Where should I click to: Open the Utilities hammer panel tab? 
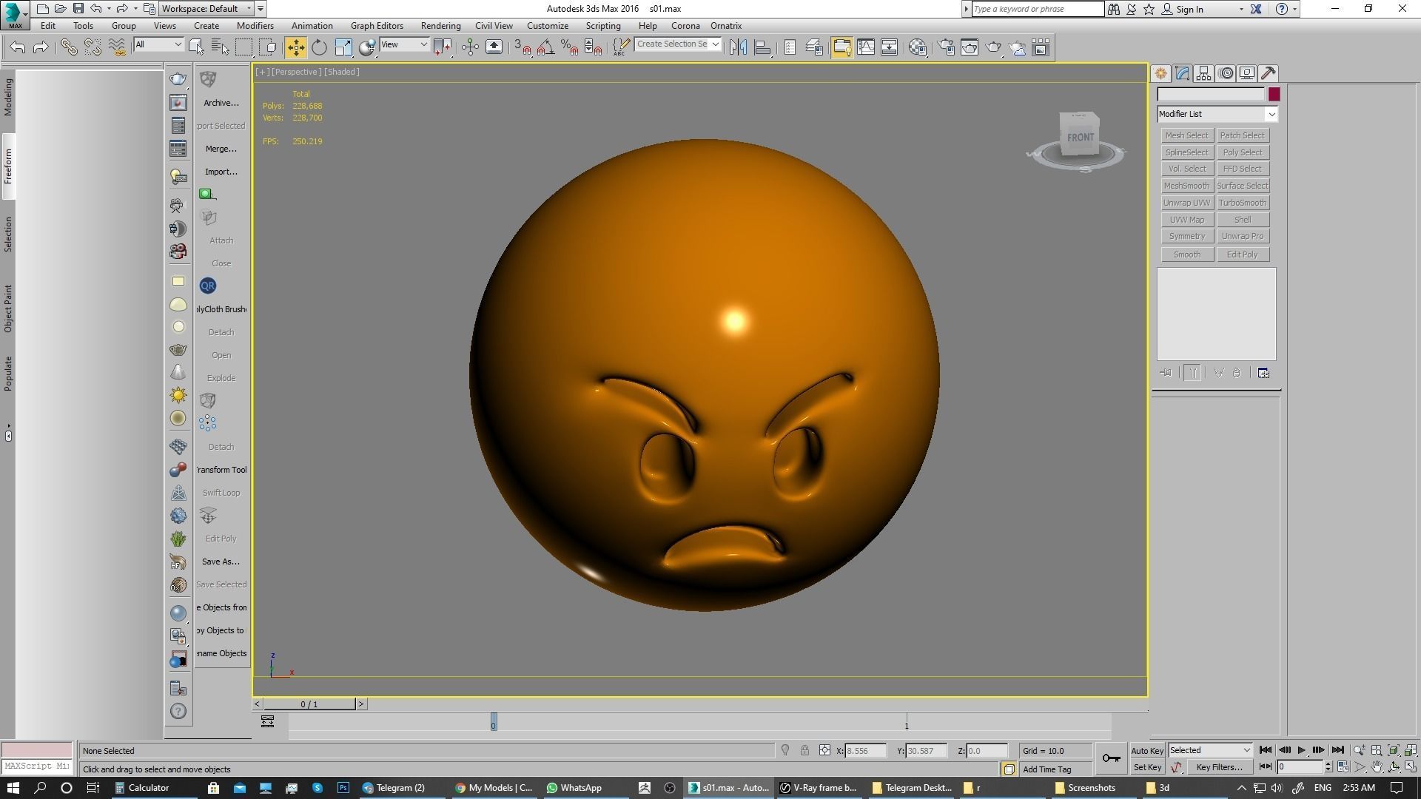click(x=1269, y=73)
